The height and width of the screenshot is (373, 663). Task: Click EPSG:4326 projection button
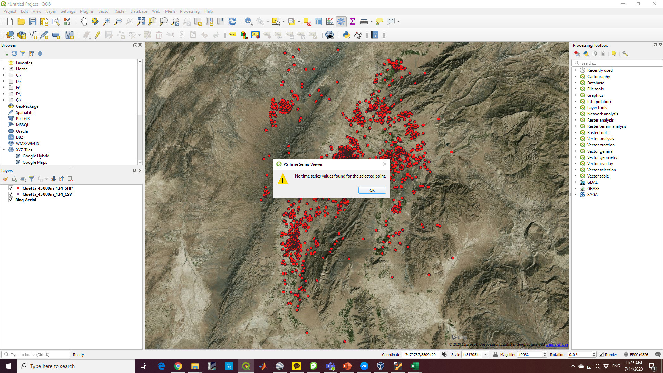636,355
